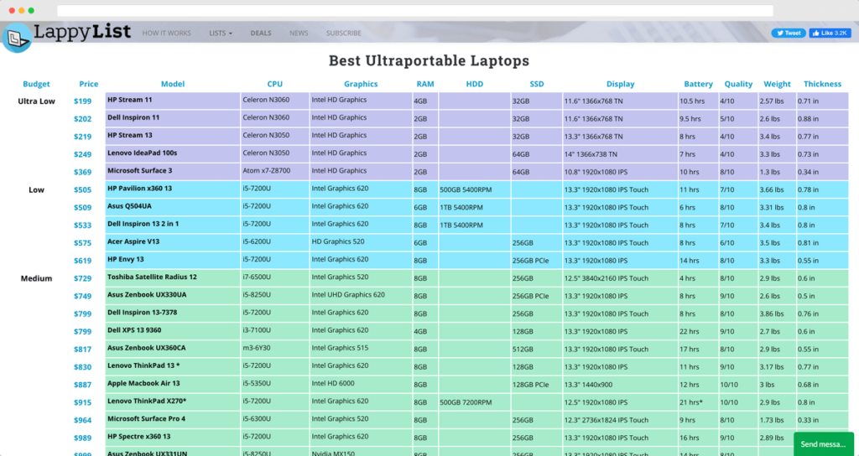This screenshot has width=859, height=456.
Task: Click the Weight column header
Action: tap(777, 84)
